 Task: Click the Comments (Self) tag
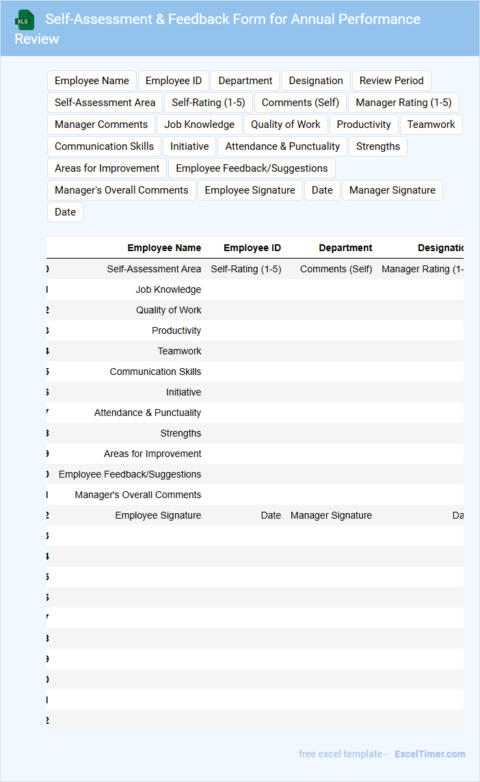300,103
